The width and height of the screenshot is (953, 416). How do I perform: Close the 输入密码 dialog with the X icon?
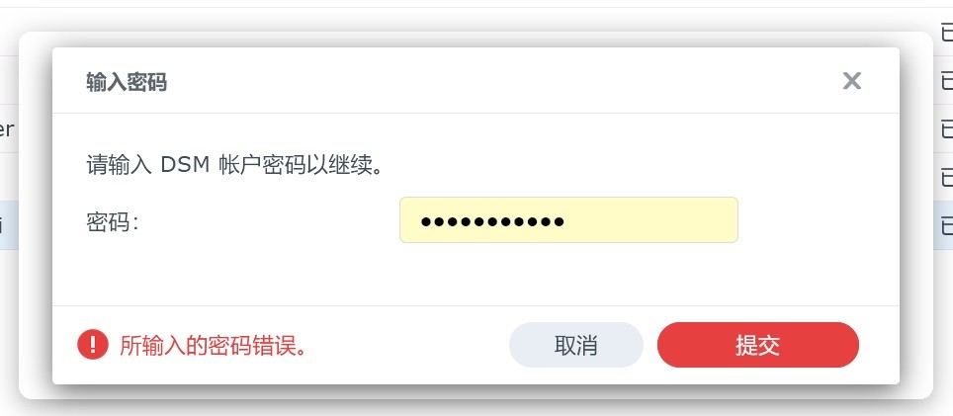[851, 81]
